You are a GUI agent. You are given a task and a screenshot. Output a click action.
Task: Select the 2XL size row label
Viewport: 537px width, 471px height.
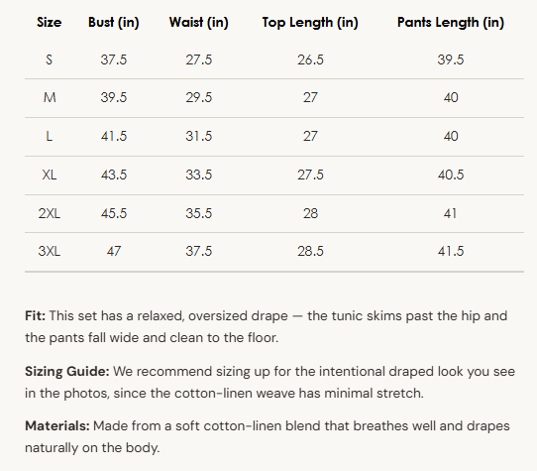(50, 213)
